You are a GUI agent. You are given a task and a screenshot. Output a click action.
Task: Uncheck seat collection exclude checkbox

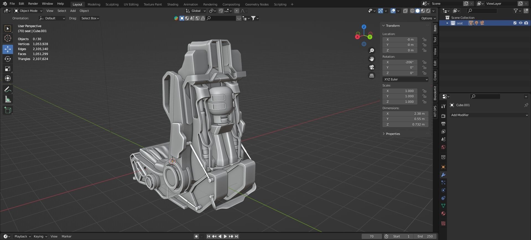tap(515, 23)
